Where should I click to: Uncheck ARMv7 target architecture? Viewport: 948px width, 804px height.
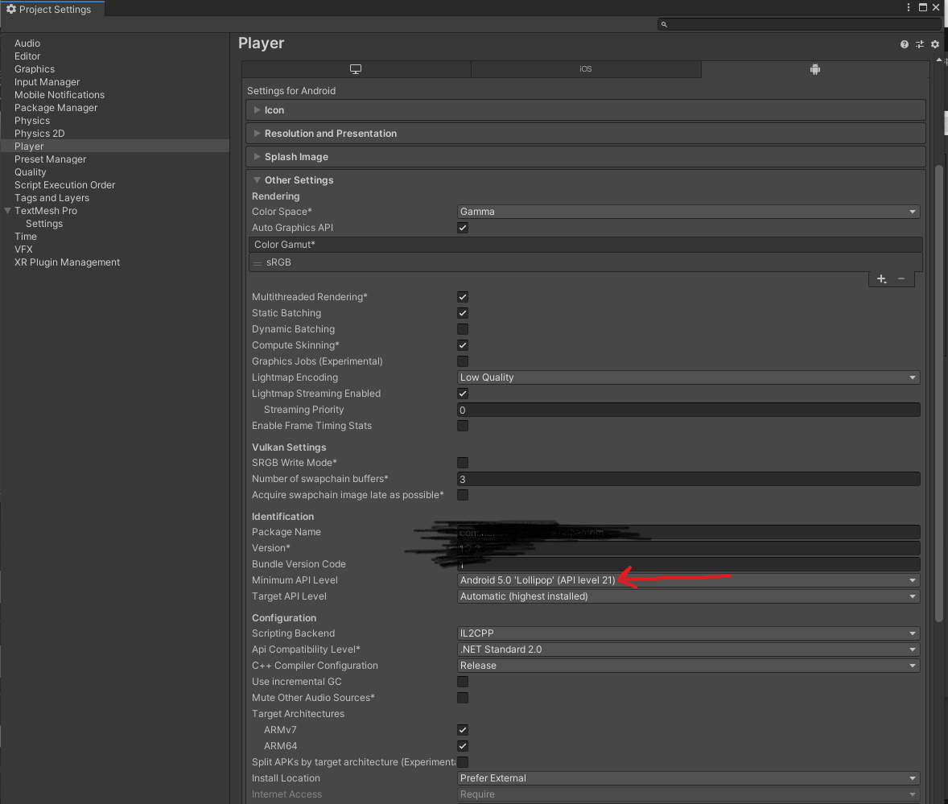click(463, 730)
